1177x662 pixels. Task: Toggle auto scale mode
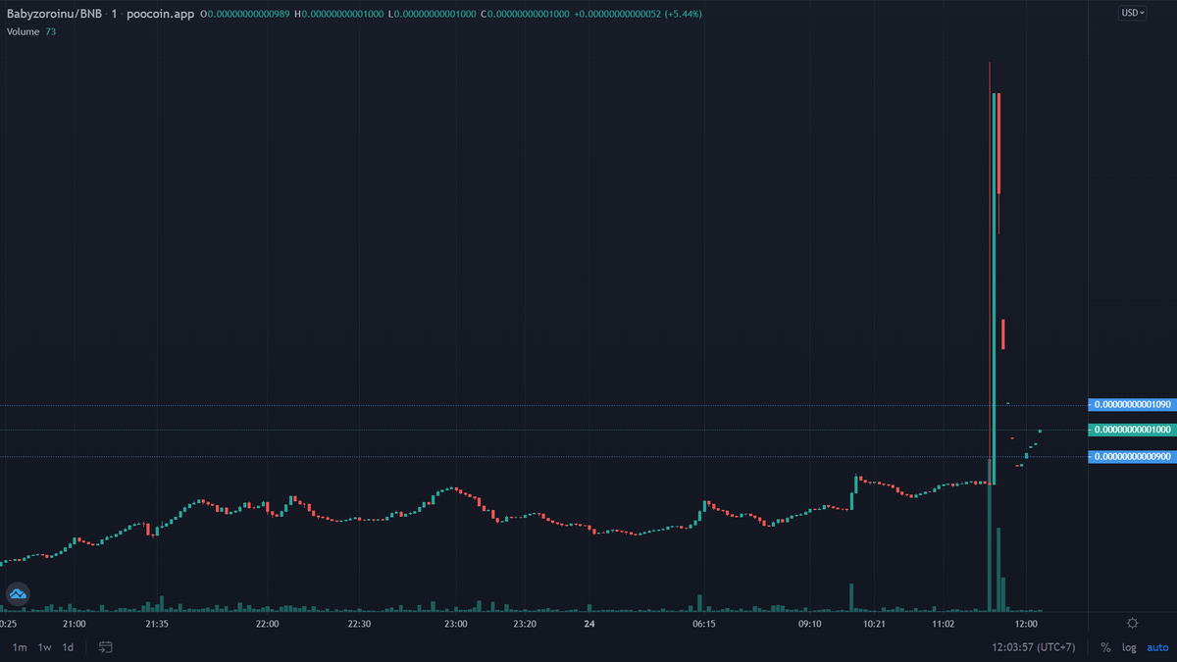point(1157,647)
